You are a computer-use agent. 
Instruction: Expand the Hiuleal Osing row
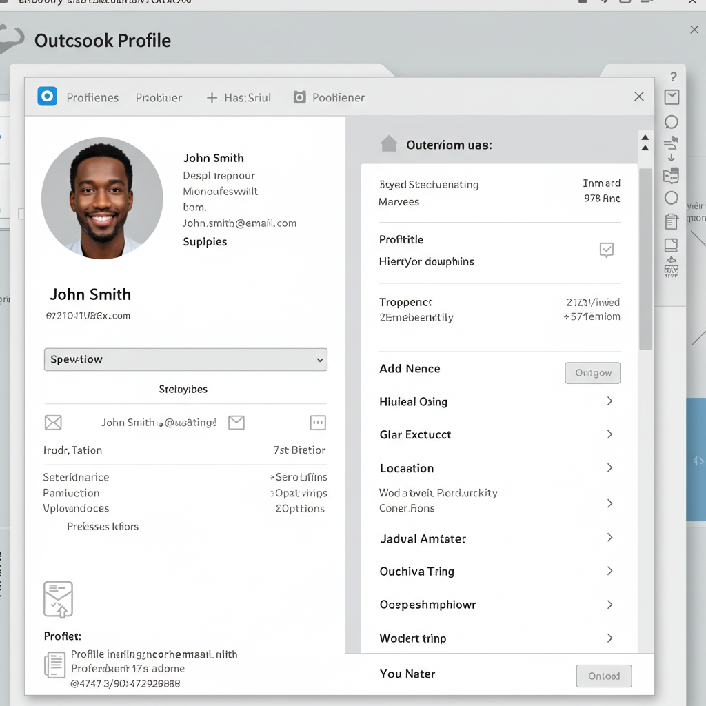[499, 401]
